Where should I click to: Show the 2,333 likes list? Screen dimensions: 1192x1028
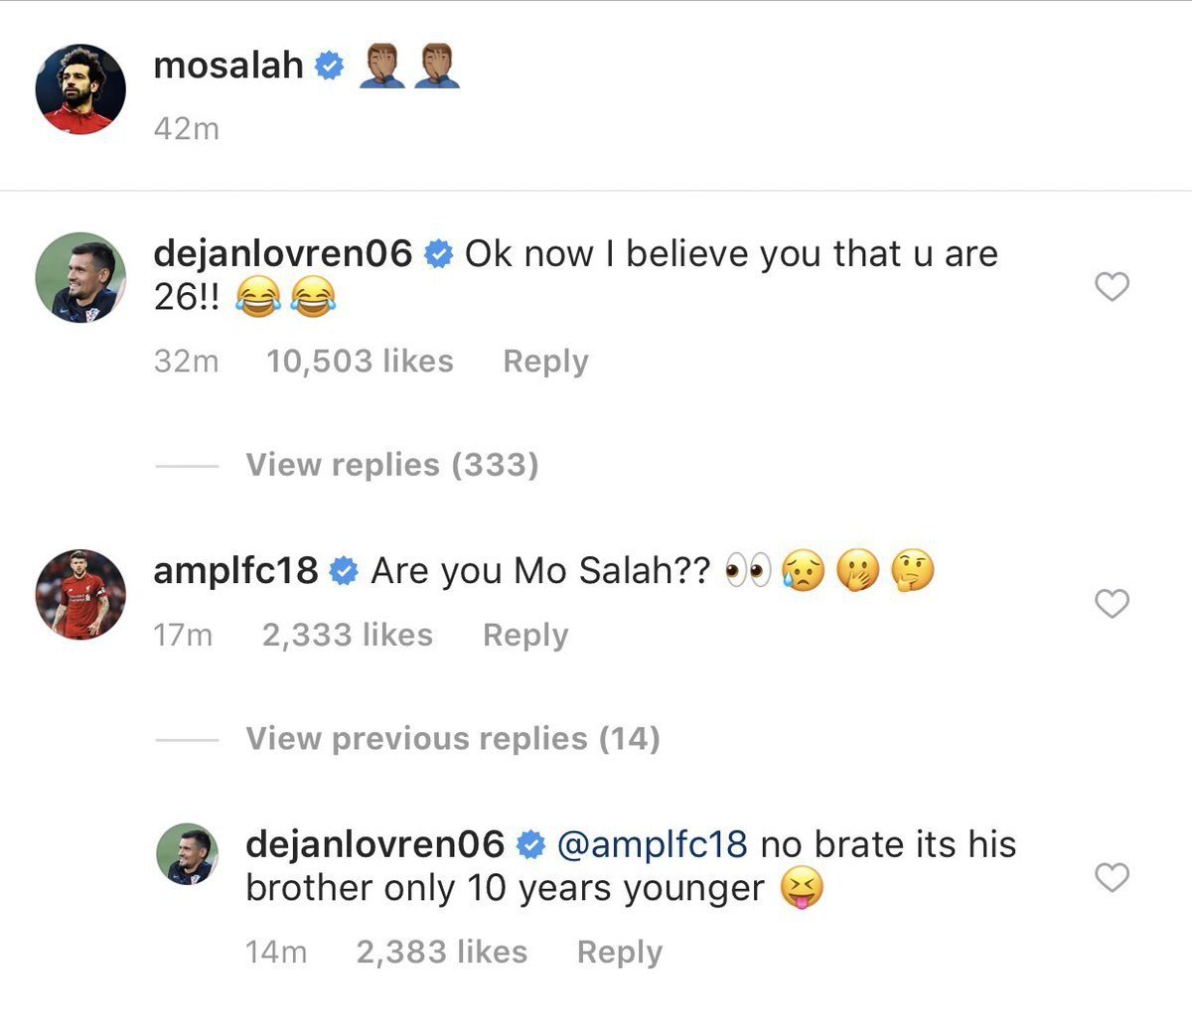click(x=348, y=635)
